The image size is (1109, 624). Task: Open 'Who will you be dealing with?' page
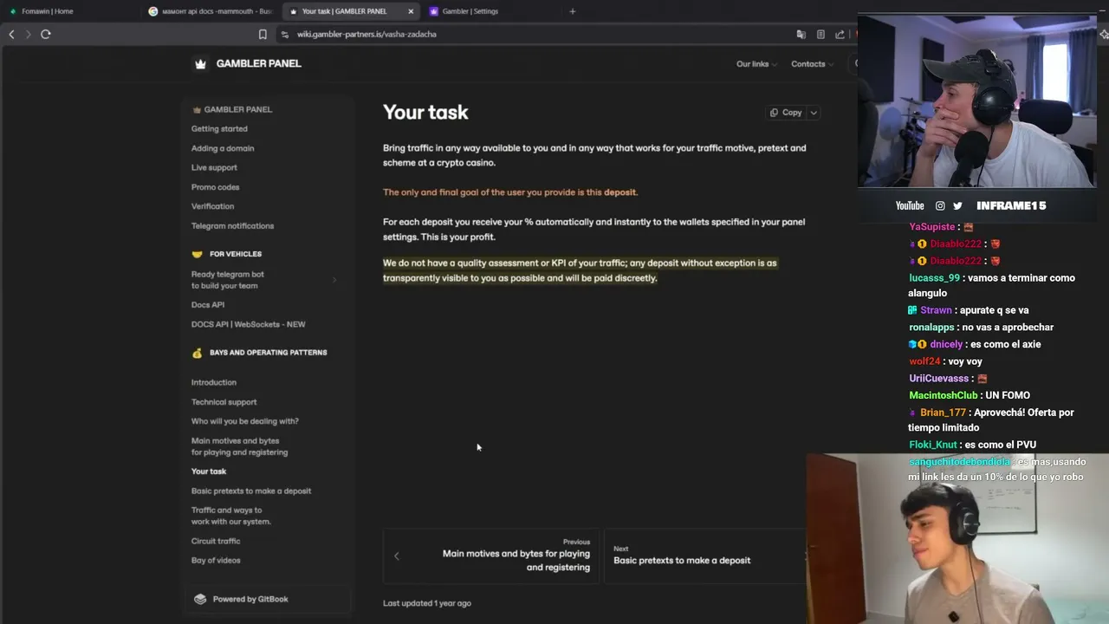[x=244, y=421]
